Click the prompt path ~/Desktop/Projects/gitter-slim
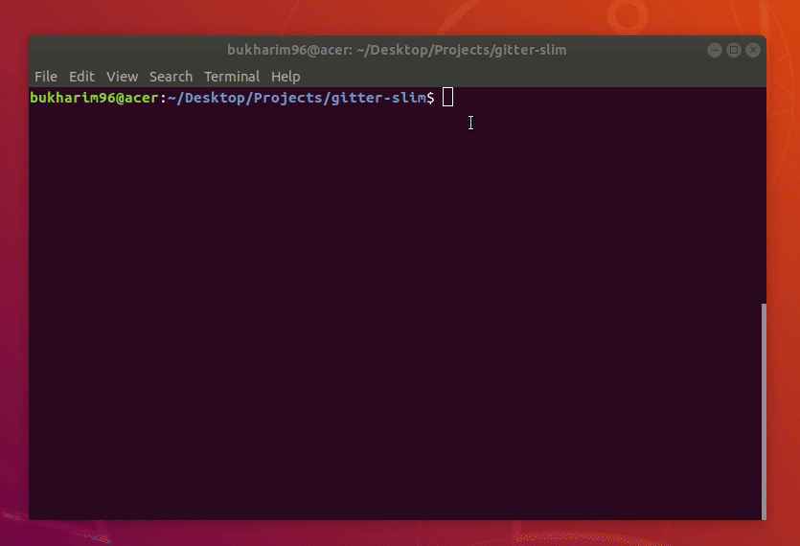This screenshot has width=800, height=546. coord(296,98)
